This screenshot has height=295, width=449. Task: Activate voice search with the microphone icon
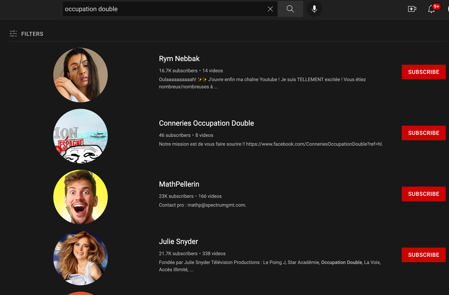(314, 9)
